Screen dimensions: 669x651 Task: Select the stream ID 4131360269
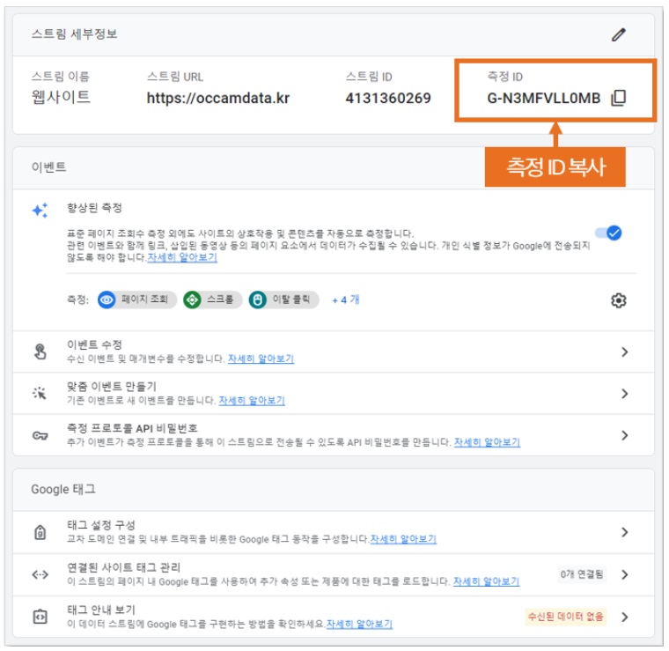click(x=388, y=98)
